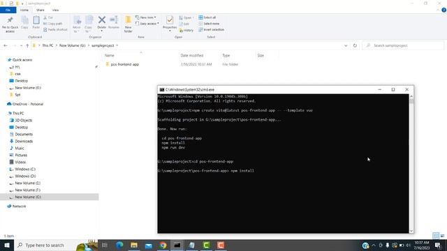This screenshot has width=447, height=251.
Task: Open Microsoft Edge from taskbar
Action: coord(119,245)
